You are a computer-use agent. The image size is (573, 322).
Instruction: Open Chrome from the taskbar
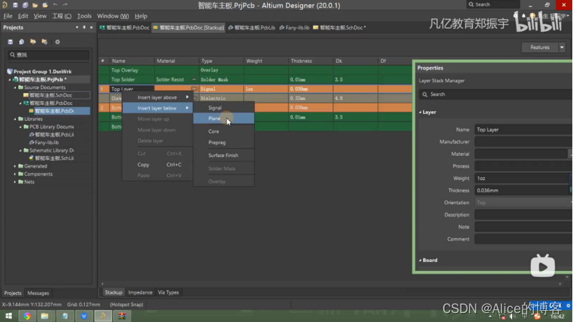27,316
